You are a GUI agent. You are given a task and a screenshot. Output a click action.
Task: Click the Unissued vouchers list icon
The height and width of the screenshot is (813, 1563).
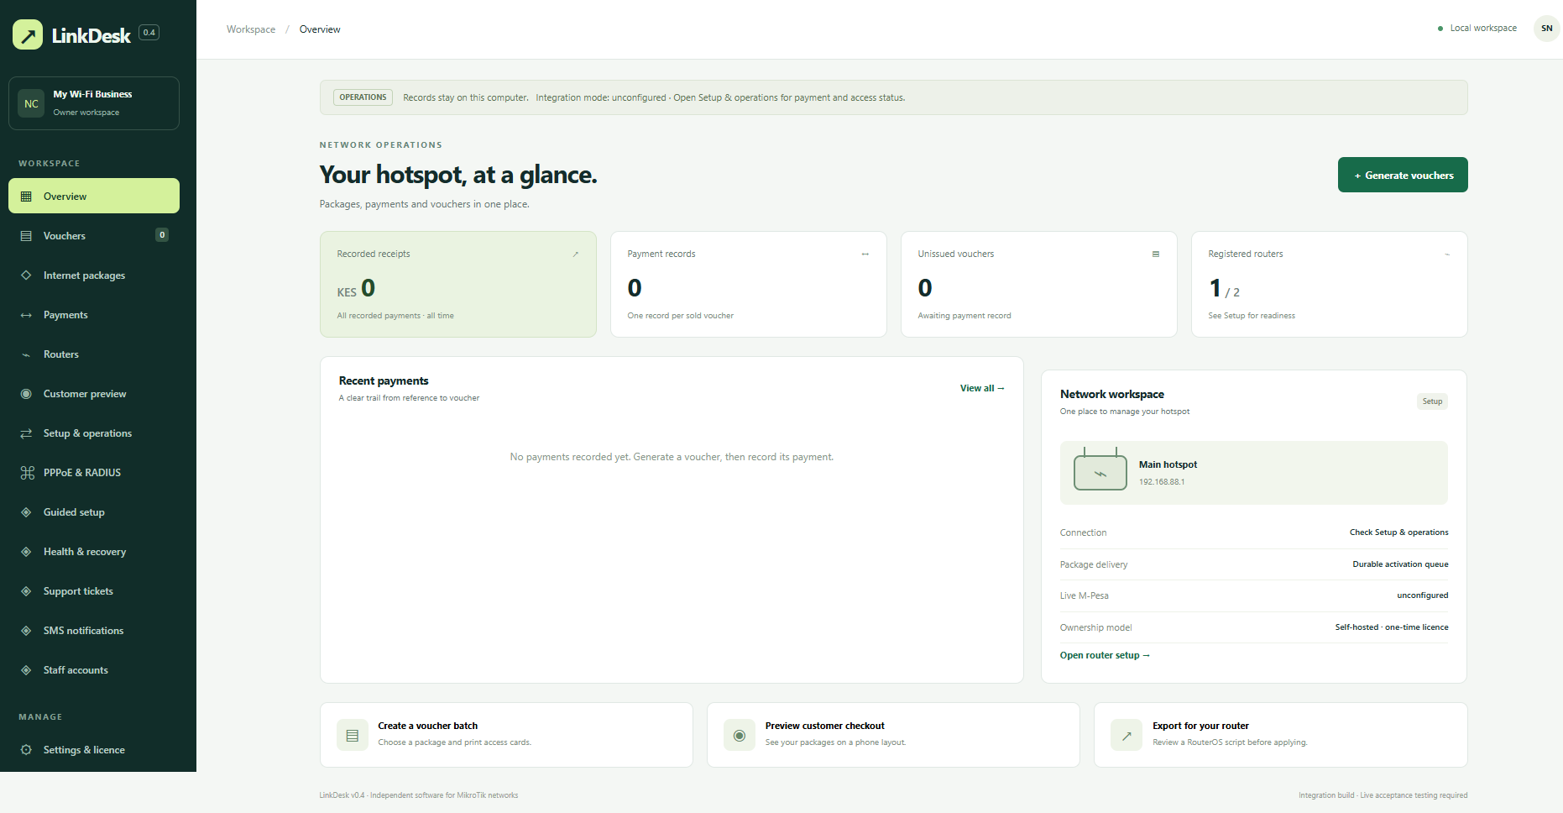(1156, 254)
